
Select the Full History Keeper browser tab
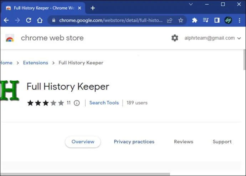43,8
